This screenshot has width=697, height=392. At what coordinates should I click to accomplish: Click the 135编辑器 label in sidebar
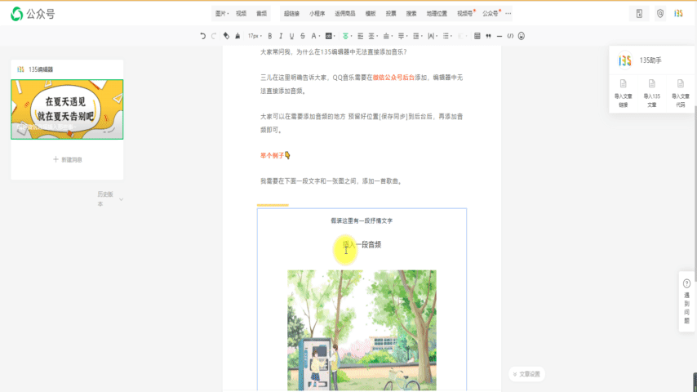pos(41,69)
